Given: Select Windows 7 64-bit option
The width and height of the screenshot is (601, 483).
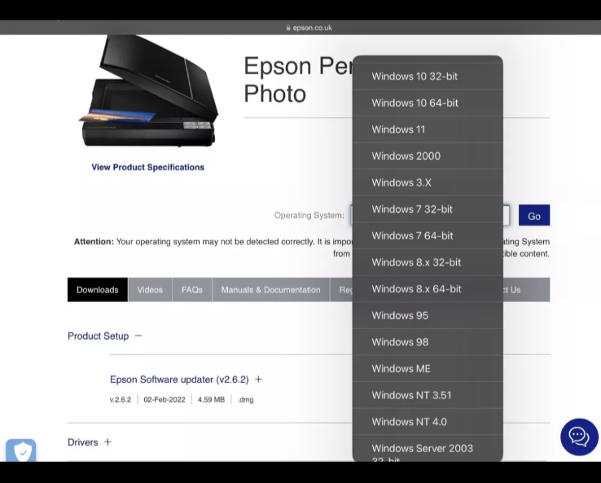Looking at the screenshot, I should tap(428, 235).
